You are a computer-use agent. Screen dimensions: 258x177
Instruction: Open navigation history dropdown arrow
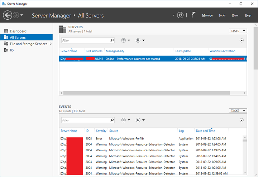click(21, 15)
